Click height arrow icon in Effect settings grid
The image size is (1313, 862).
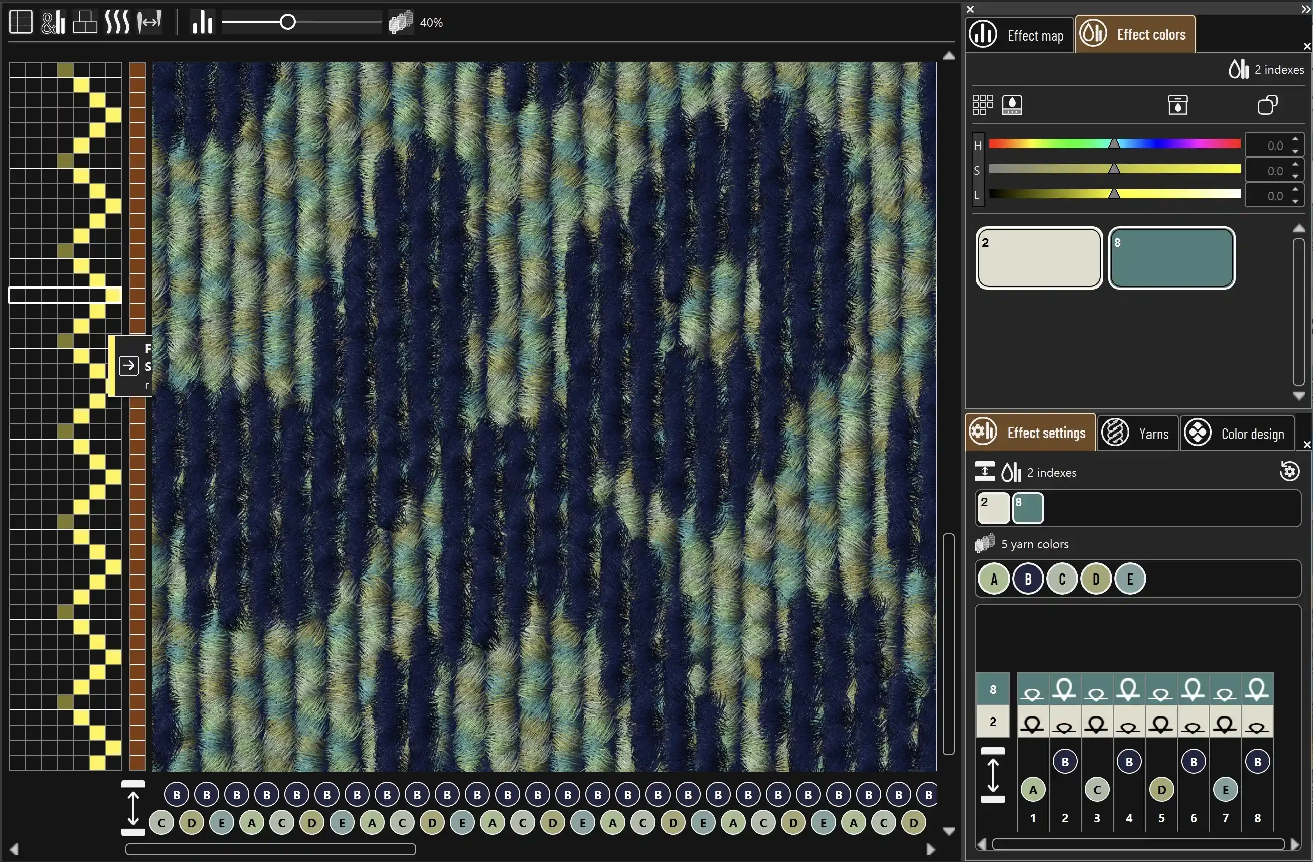pos(993,775)
